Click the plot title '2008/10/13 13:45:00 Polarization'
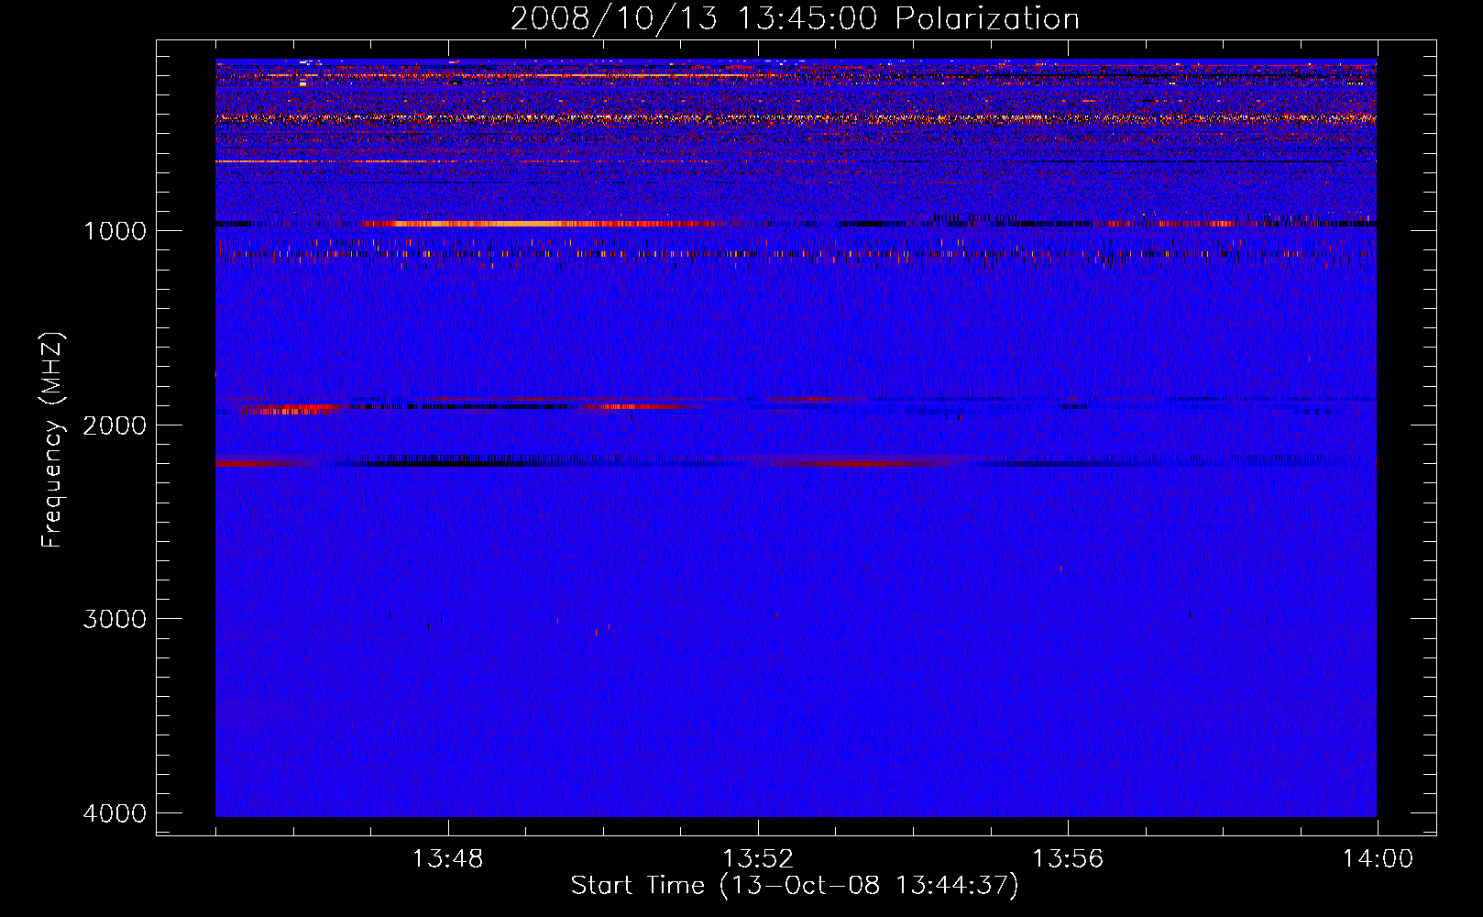This screenshot has width=1483, height=917. click(795, 19)
